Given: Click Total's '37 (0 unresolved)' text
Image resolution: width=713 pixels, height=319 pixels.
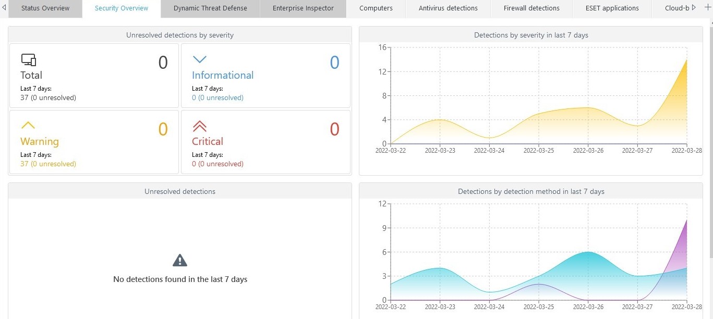Looking at the screenshot, I should pos(48,97).
